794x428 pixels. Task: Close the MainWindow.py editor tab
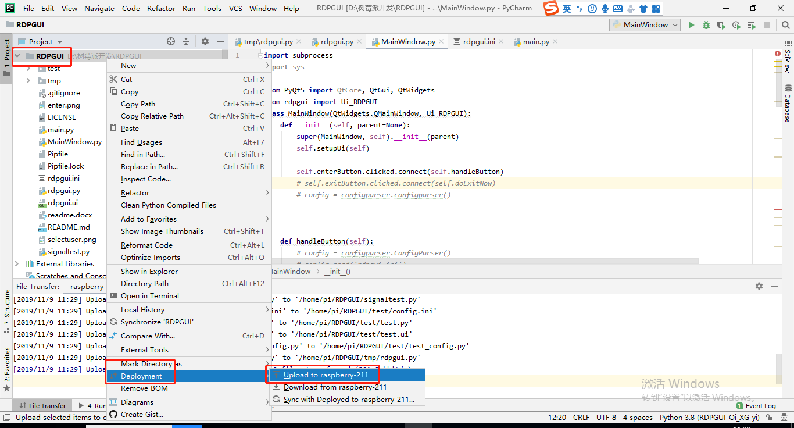pyautogui.click(x=441, y=42)
